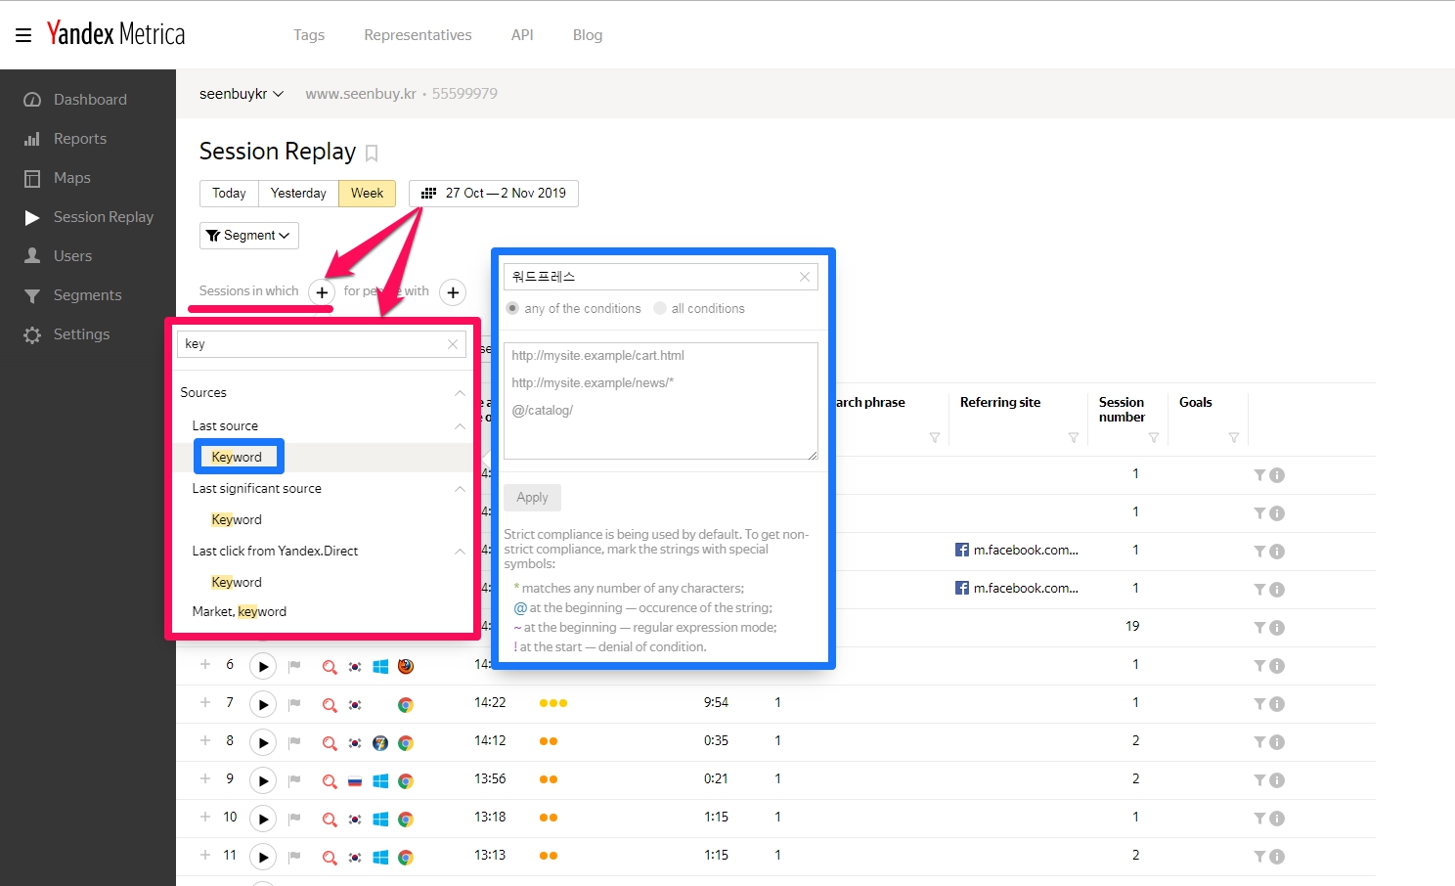Viewport: 1455px width, 886px height.
Task: Add a 'Sessions in which' condition
Action: (x=322, y=292)
